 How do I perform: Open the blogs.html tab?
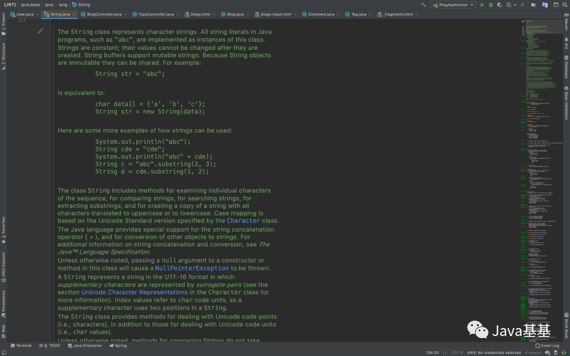pyautogui.click(x=201, y=14)
